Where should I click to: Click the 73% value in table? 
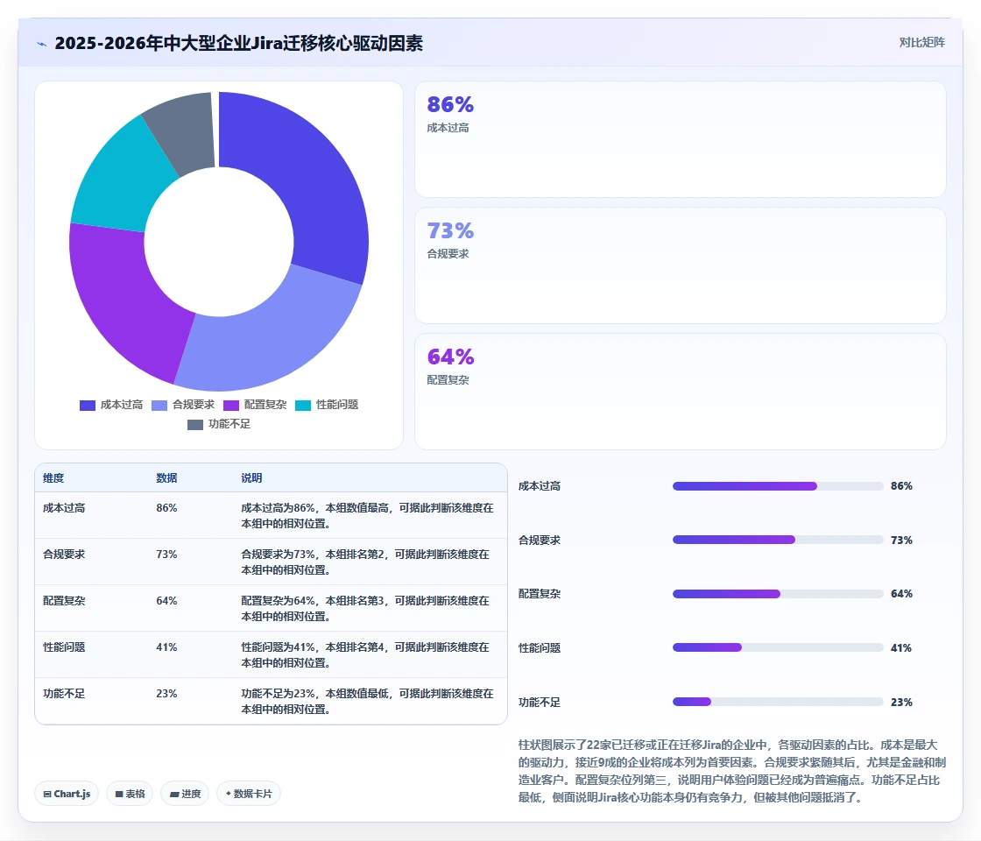click(166, 555)
